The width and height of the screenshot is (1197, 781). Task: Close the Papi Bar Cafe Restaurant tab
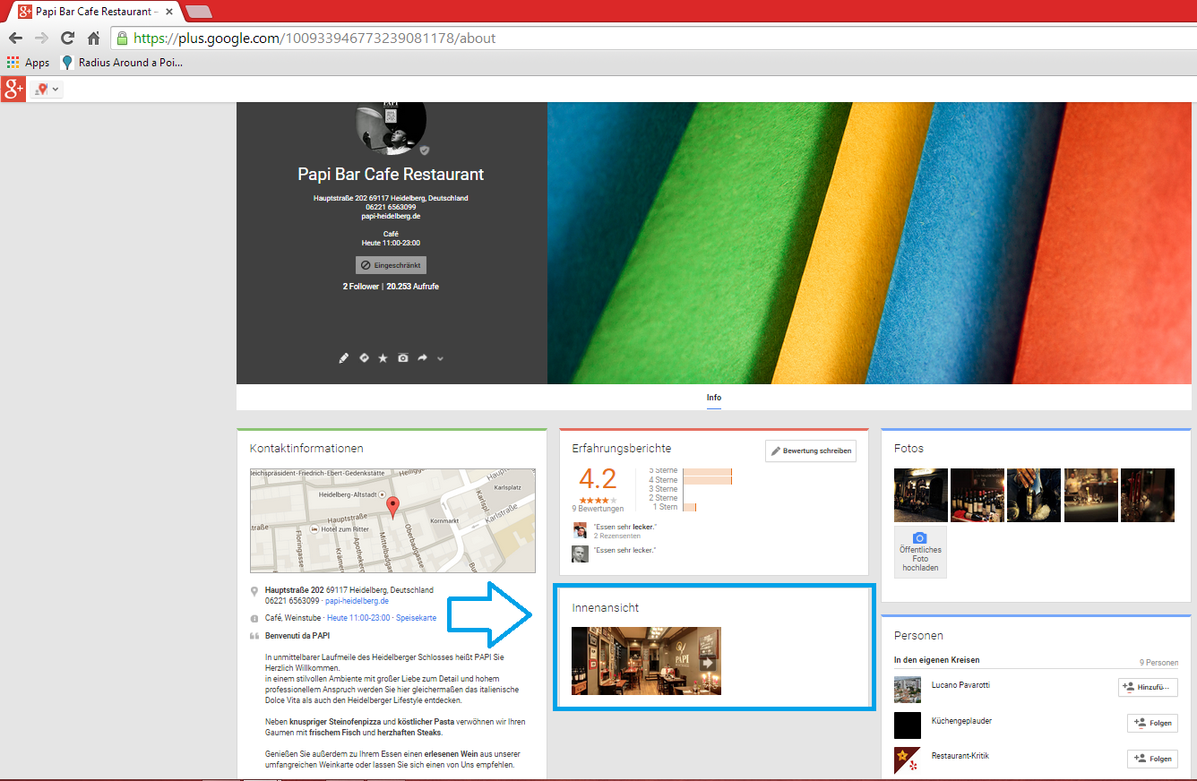[x=168, y=13]
